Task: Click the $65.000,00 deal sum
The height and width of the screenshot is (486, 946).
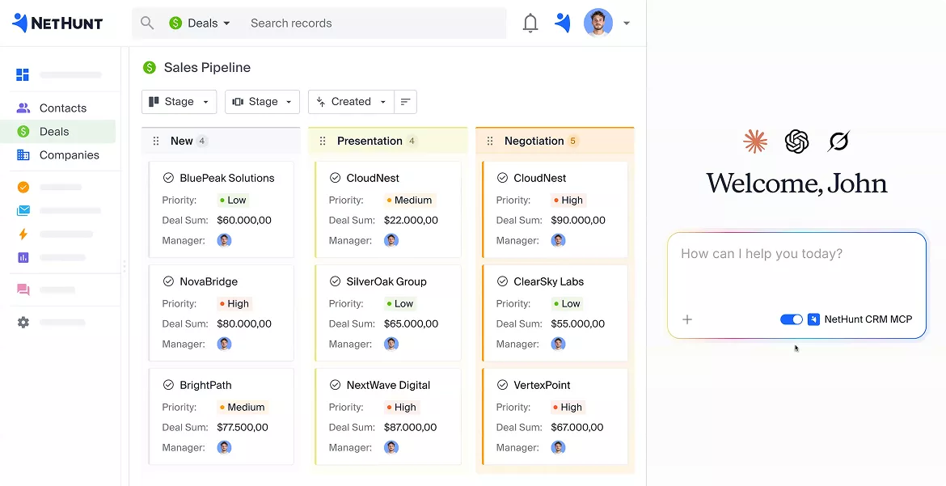Action: tap(411, 323)
